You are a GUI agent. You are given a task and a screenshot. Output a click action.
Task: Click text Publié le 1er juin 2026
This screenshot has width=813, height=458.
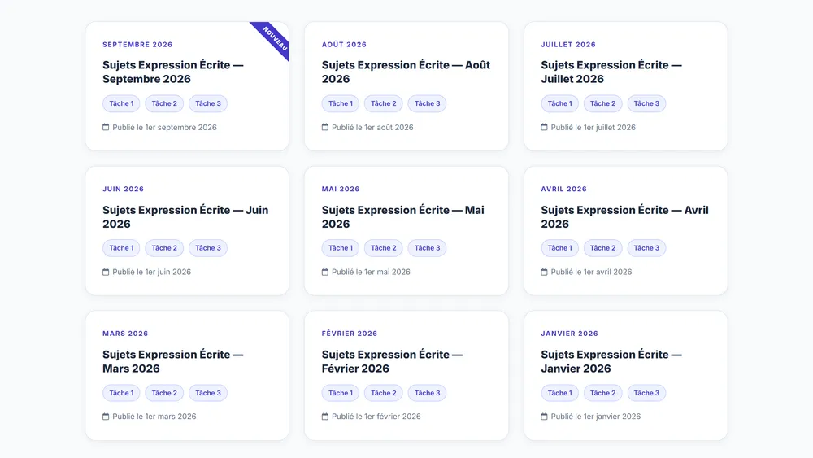pyautogui.click(x=151, y=272)
